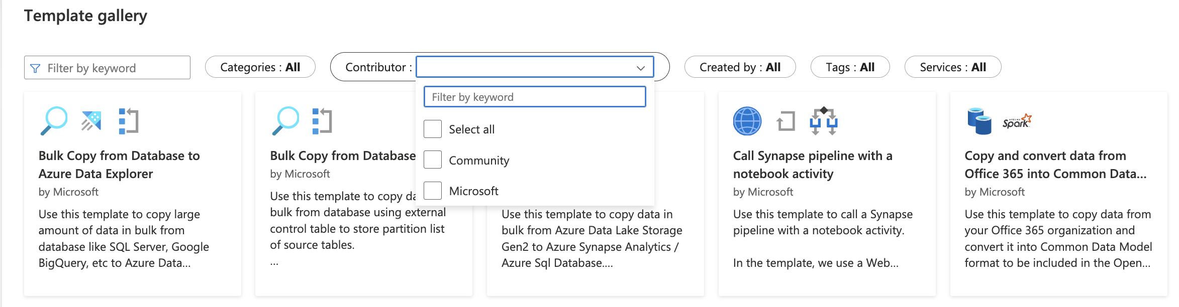Collapse the Contributor dropdown chevron
This screenshot has height=307, width=1179.
[640, 68]
